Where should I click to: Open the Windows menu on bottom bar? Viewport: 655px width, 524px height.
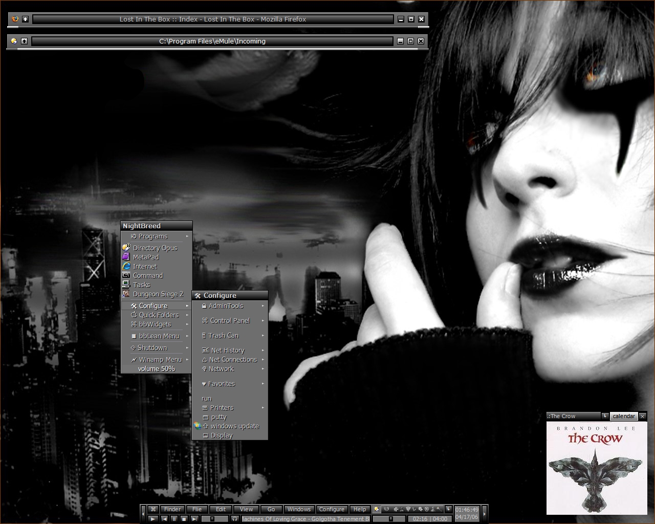coord(299,509)
